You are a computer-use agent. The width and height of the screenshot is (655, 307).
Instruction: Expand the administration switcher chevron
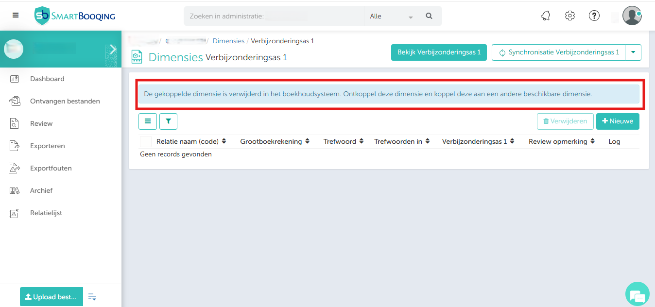(x=112, y=49)
